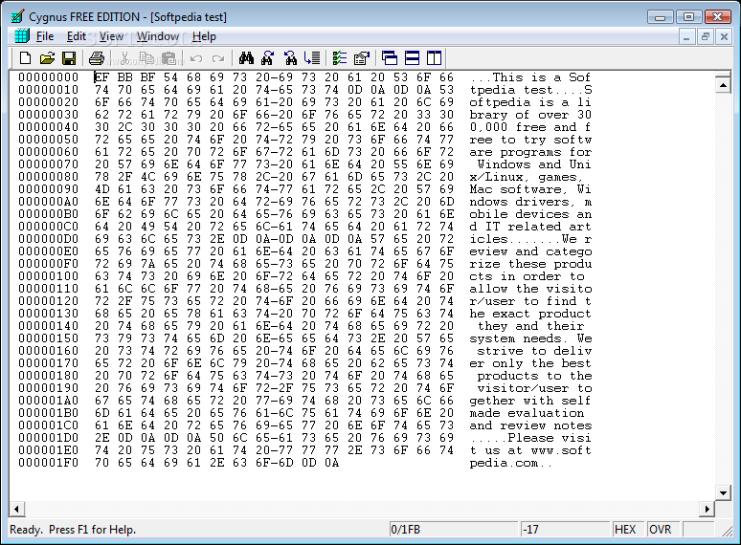Open Find with the binoculars icon

246,58
